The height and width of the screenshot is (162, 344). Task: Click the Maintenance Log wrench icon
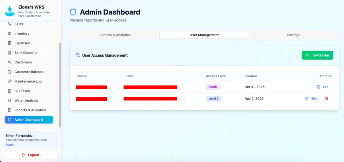tap(9, 81)
